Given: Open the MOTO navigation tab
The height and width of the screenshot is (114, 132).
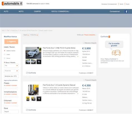Looking at the screenshot, I should 21,11.
